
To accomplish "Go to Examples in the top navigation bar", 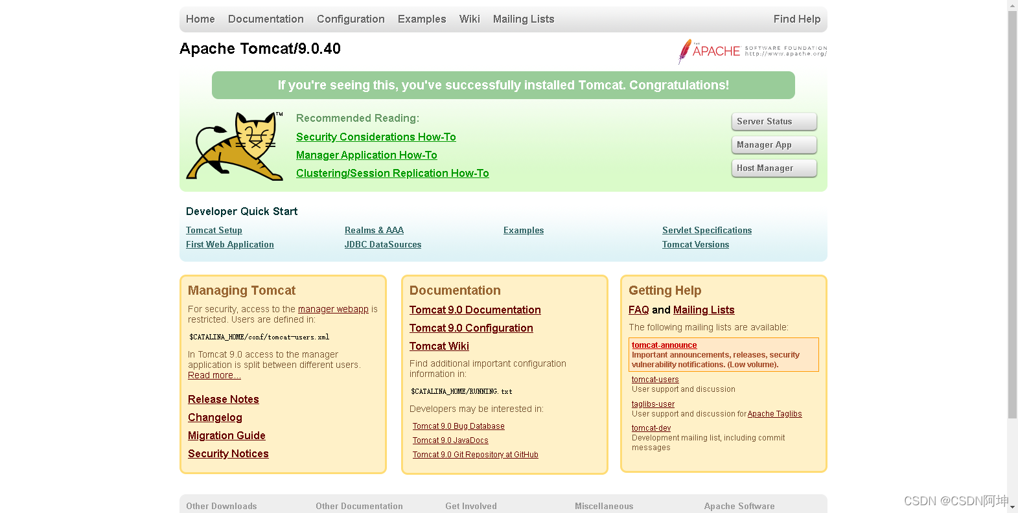I will tap(422, 19).
